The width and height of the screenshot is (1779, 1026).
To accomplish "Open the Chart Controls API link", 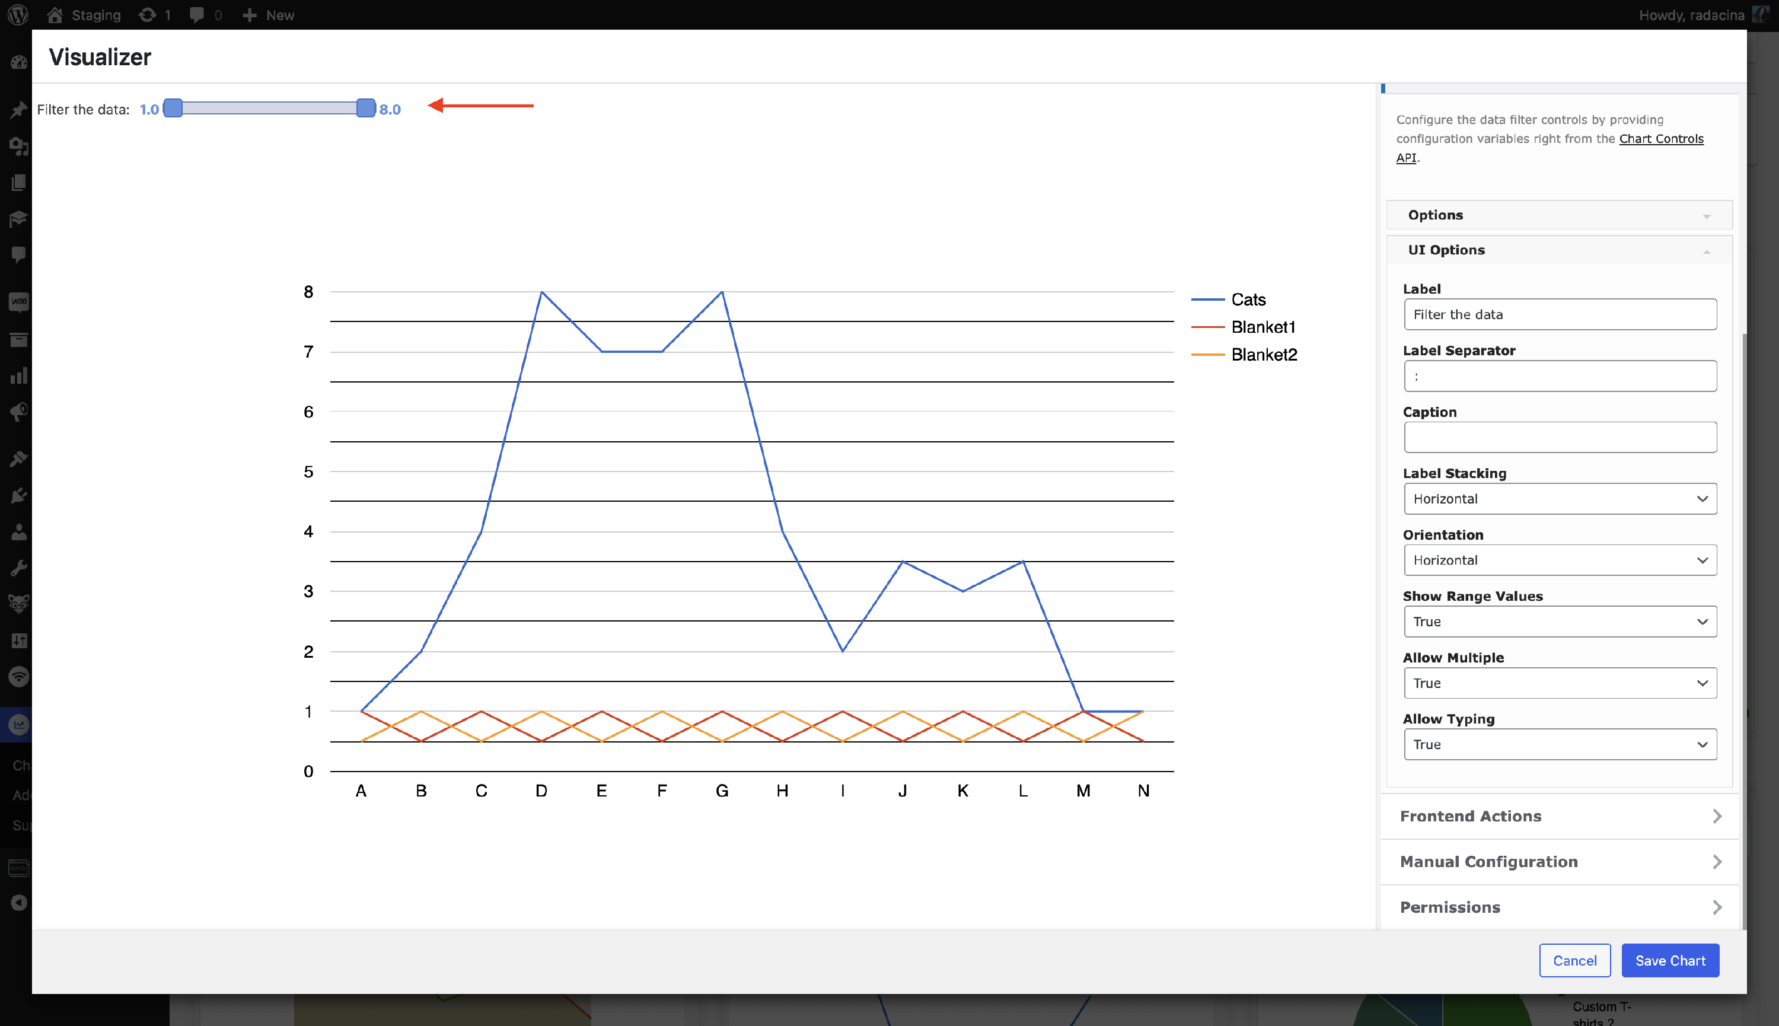I will (1660, 139).
